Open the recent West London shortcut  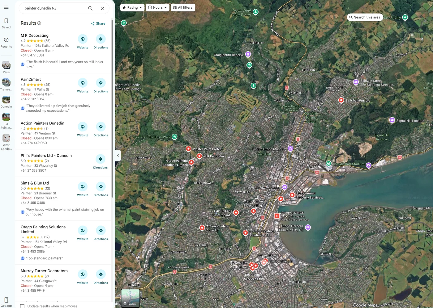point(6,142)
